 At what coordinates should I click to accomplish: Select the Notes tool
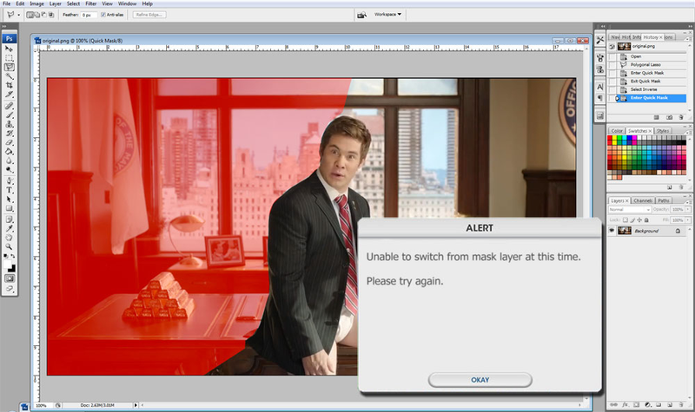(x=10, y=219)
